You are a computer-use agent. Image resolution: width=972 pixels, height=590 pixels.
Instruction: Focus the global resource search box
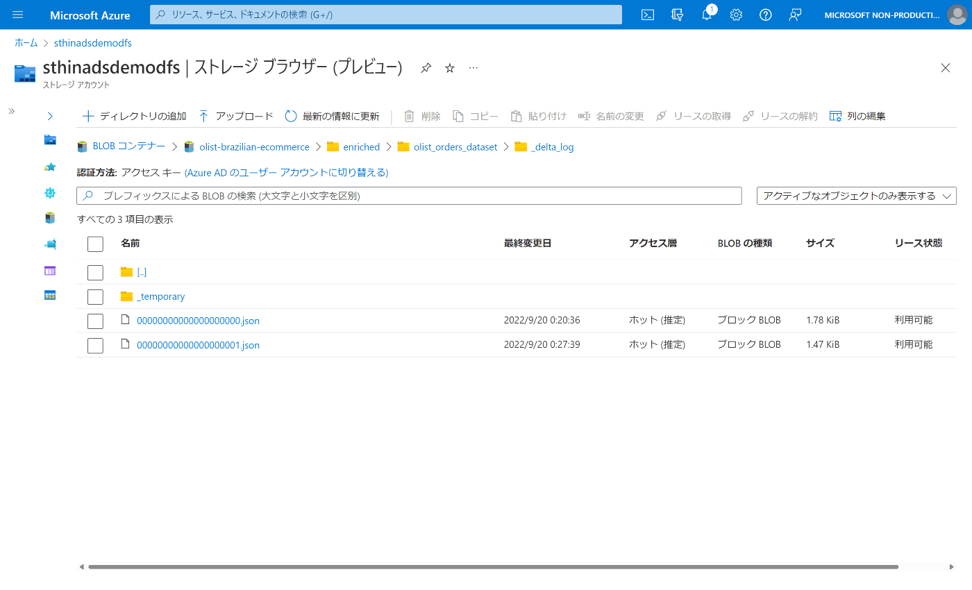click(x=386, y=15)
